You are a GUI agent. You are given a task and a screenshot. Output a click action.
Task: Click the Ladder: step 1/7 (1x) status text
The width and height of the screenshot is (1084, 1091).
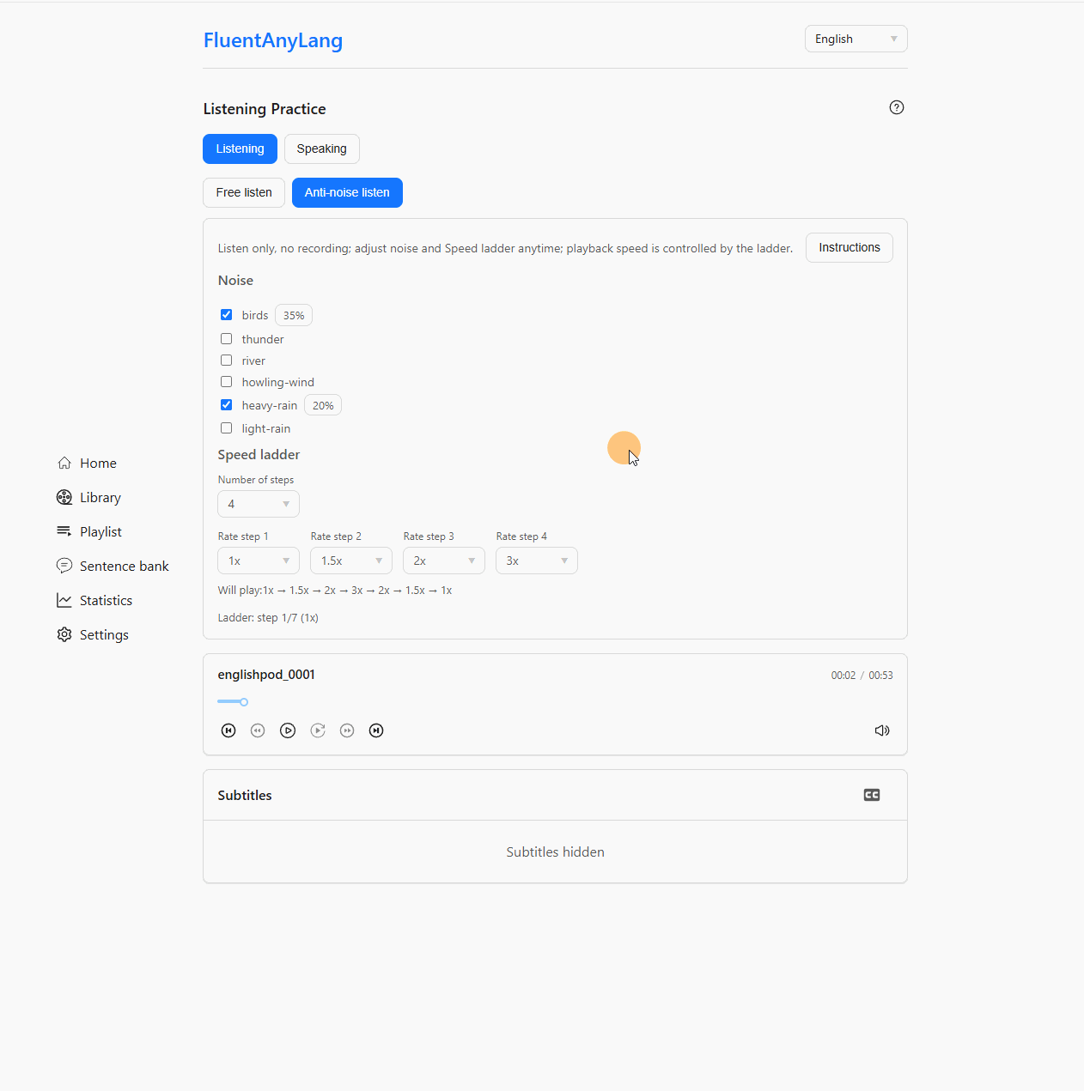point(268,617)
